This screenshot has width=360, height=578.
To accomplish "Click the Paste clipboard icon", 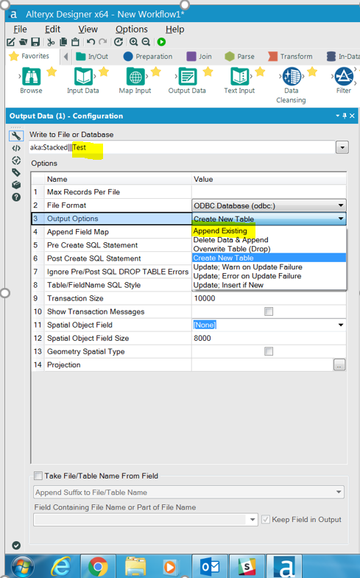I will [x=75, y=42].
